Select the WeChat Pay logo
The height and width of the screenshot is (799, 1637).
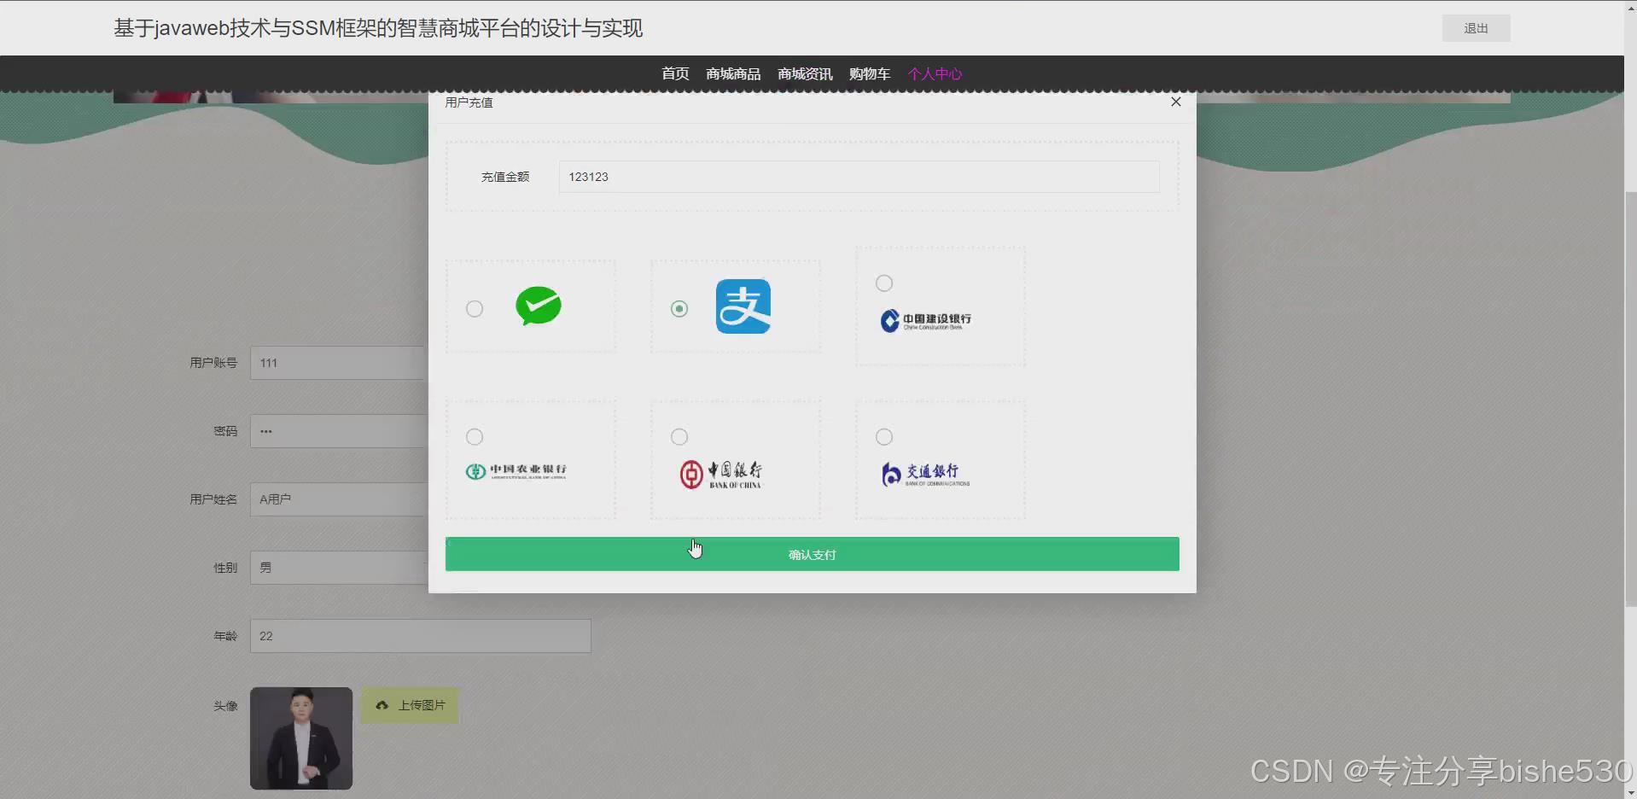[x=539, y=306]
